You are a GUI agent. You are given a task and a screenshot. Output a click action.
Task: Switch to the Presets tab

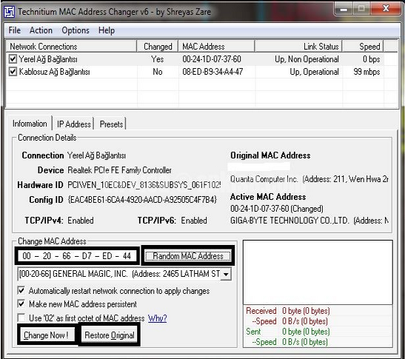coord(111,124)
